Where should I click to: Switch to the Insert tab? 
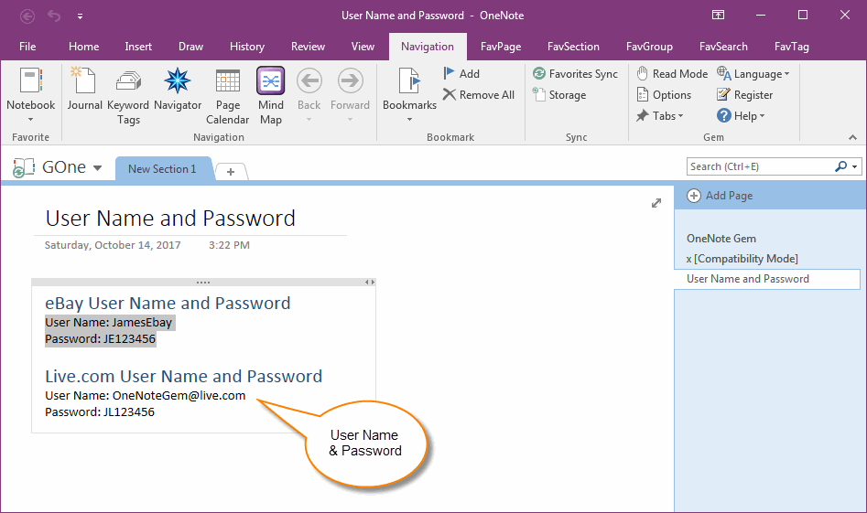[138, 47]
